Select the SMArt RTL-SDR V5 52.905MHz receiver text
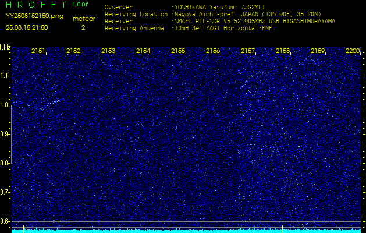 [x=255, y=22]
